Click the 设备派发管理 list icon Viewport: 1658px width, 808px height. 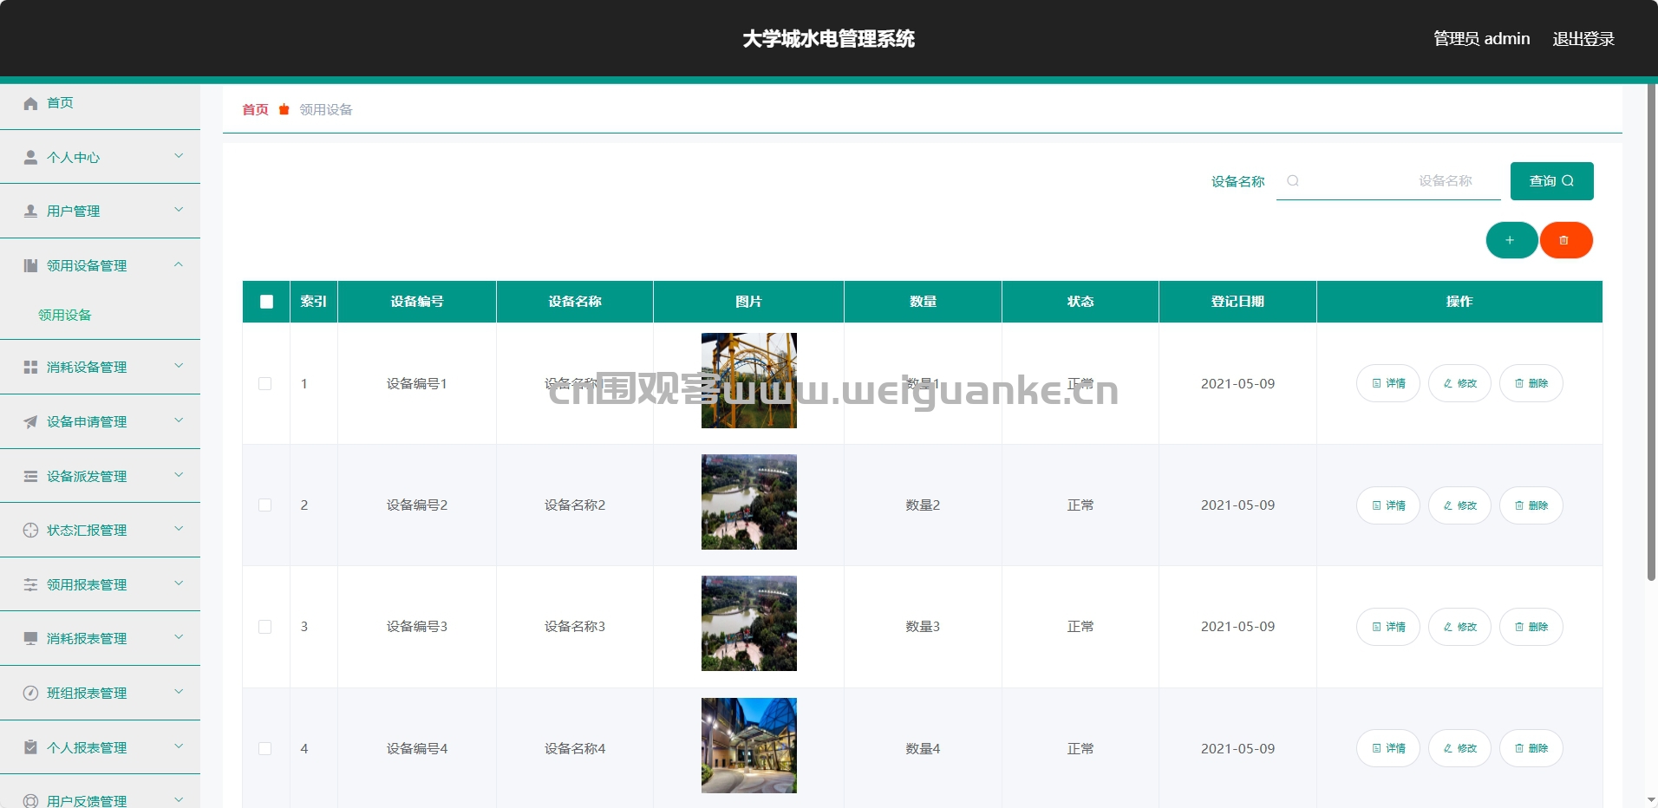(30, 476)
